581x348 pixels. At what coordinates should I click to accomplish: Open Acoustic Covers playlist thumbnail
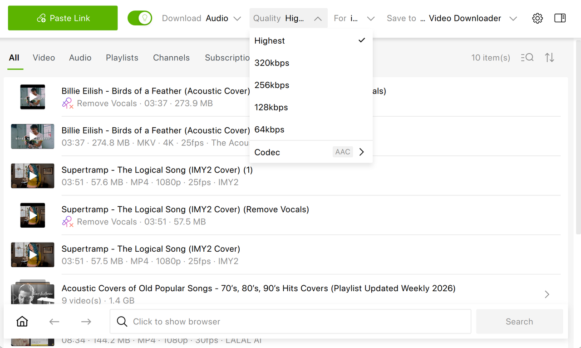pos(33,292)
